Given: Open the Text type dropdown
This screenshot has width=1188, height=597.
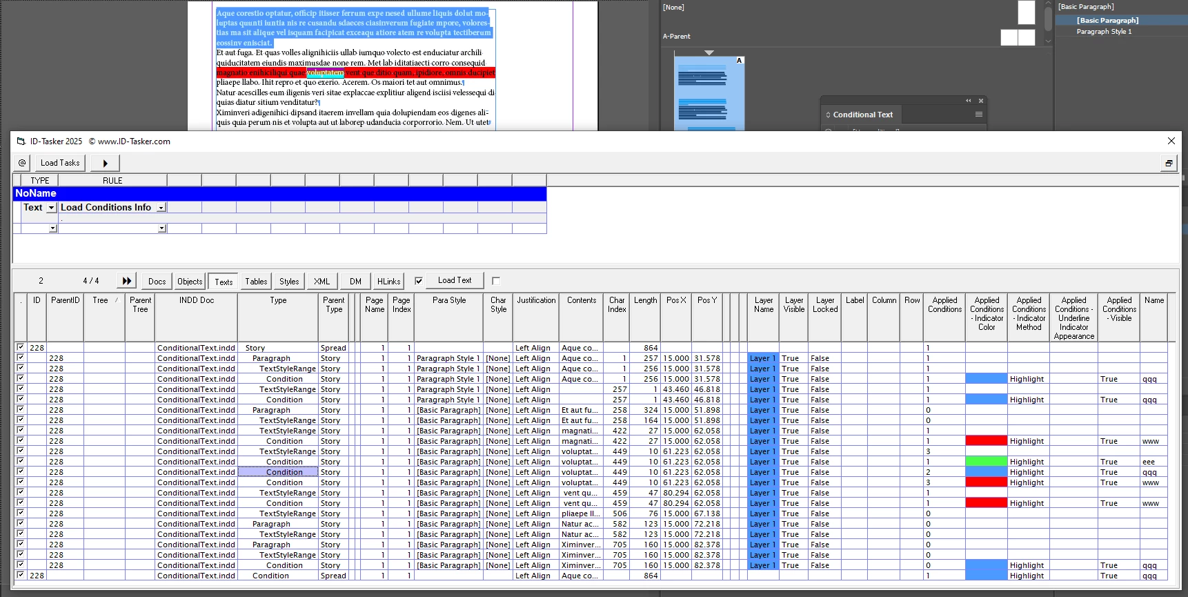Looking at the screenshot, I should point(51,207).
